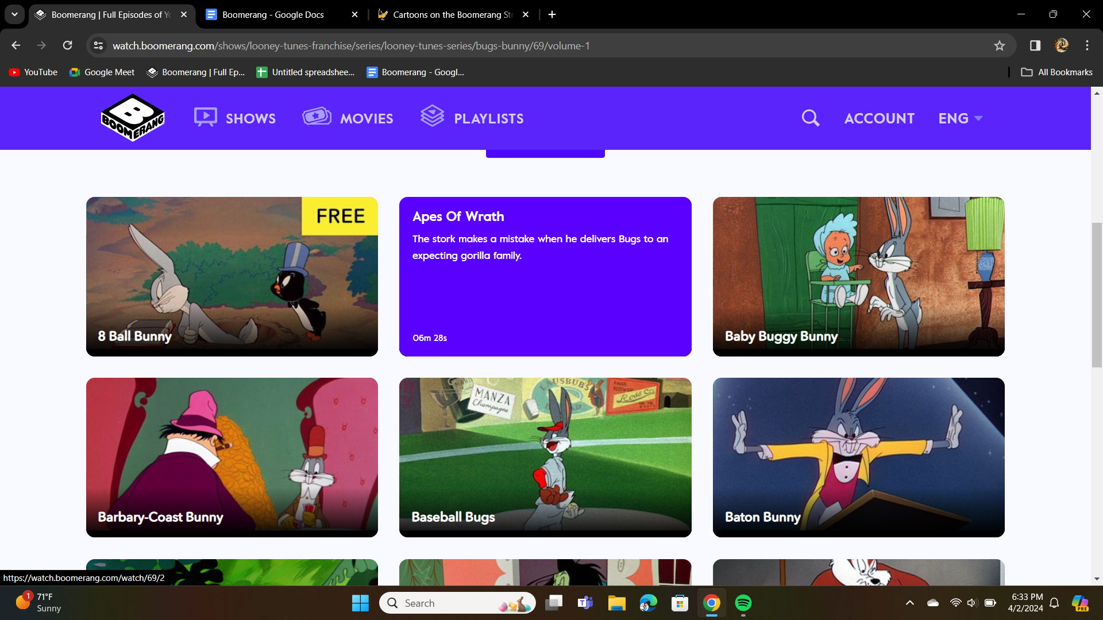
Task: Play the Baby Buggy Bunny episode
Action: coord(858,276)
